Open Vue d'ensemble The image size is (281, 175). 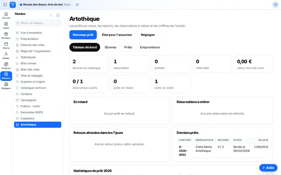click(38, 33)
